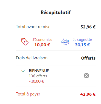
Task: Click the 52,96 € total amount
Action: 88,27
